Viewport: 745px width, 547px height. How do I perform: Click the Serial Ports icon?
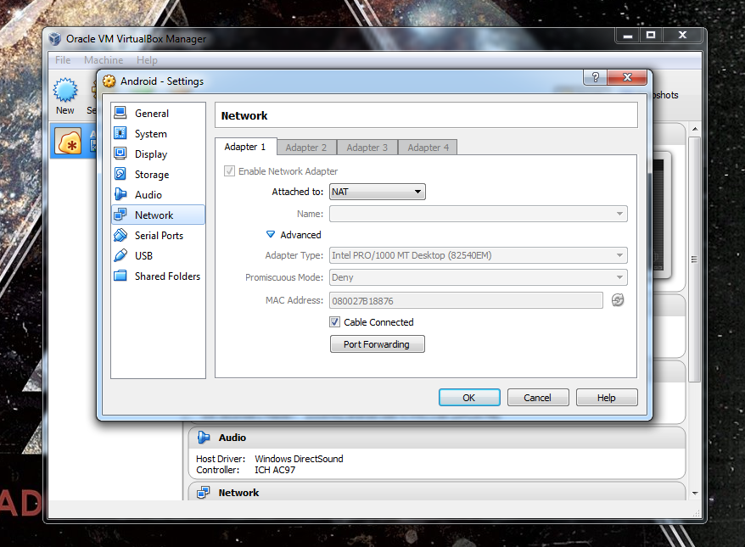point(120,235)
